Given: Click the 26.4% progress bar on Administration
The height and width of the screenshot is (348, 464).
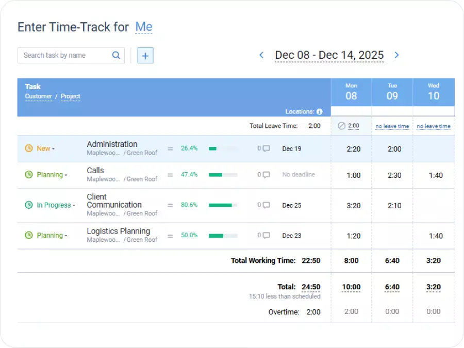Looking at the screenshot, I should 223,148.
